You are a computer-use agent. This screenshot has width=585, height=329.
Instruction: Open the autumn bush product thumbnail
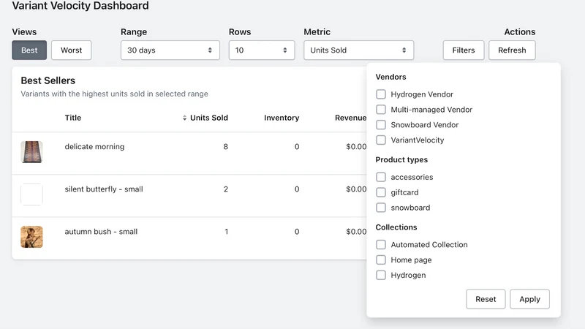(x=31, y=237)
